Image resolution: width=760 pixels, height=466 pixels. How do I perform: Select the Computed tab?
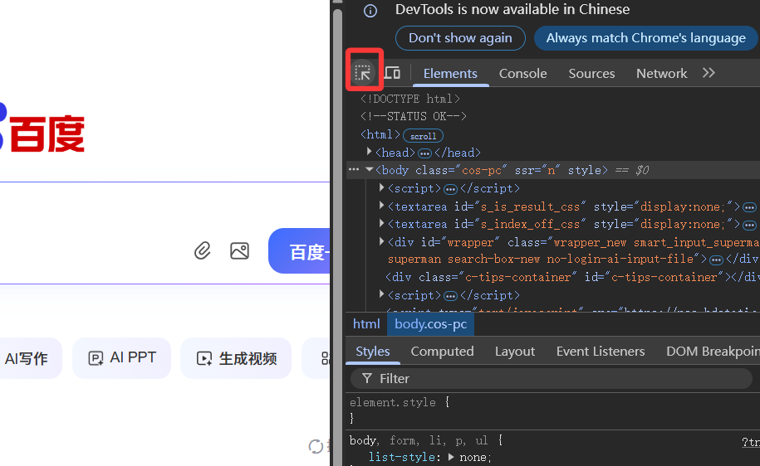(x=442, y=352)
